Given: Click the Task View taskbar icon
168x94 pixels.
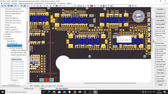Looking at the screenshot, I should (x=44, y=92).
